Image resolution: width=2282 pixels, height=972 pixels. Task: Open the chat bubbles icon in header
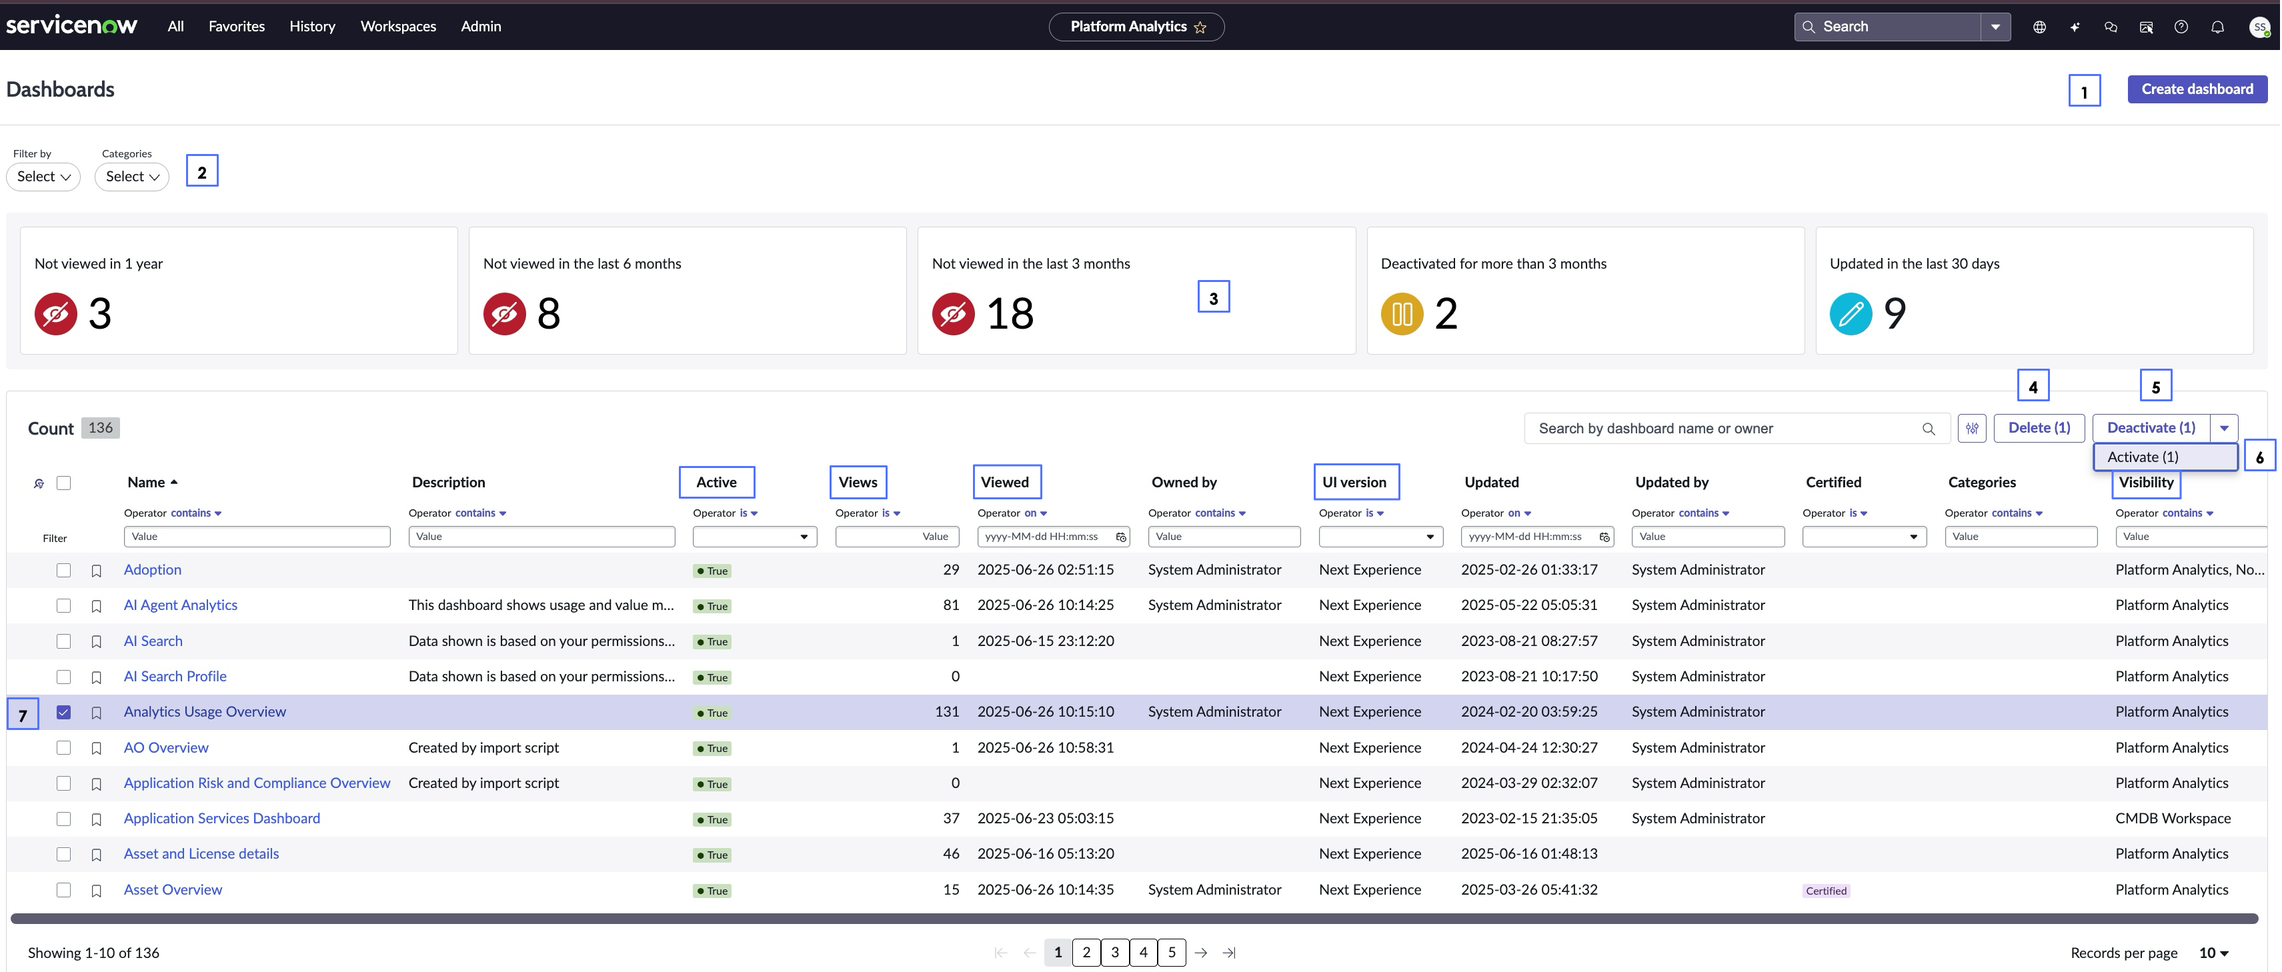pos(2110,27)
